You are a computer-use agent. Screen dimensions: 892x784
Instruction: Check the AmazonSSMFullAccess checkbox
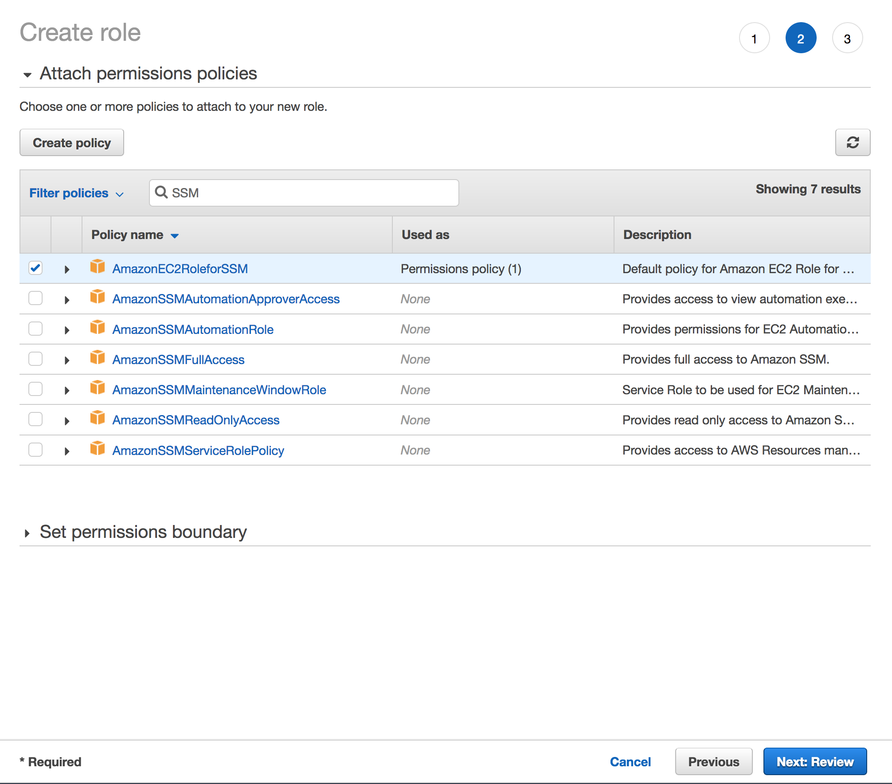pos(35,359)
